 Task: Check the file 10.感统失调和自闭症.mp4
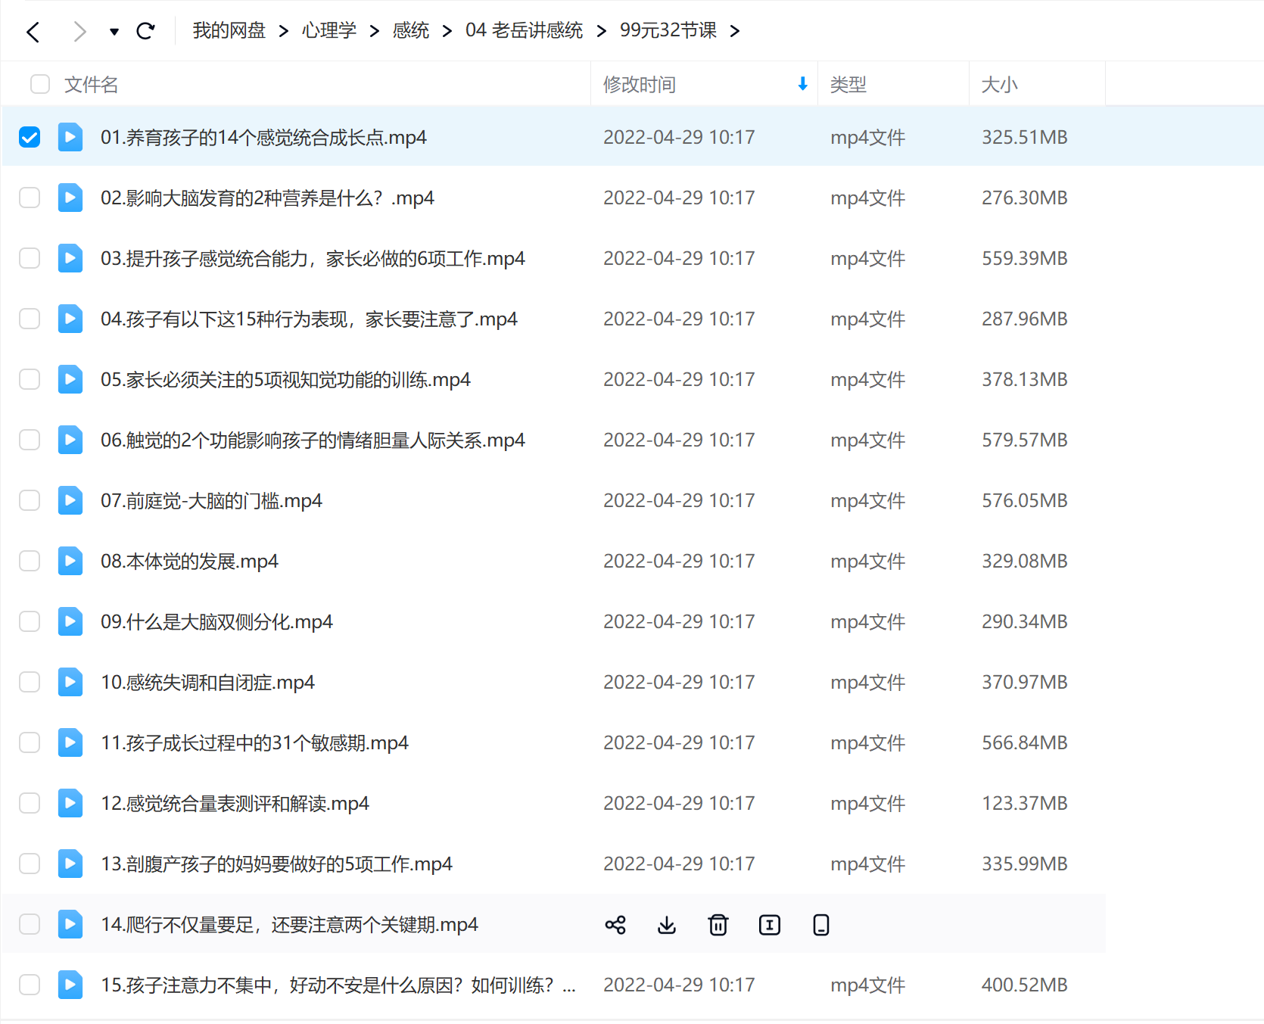coord(30,682)
